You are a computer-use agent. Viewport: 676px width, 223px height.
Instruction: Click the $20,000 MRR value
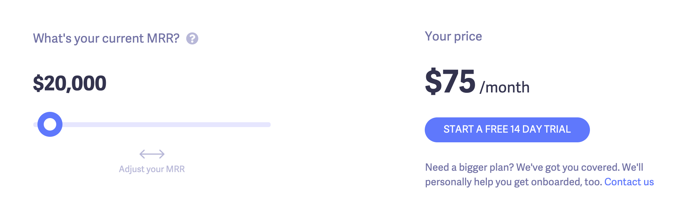pos(70,83)
